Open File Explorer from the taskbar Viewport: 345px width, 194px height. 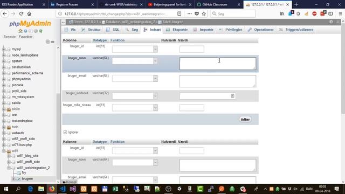tap(41, 189)
